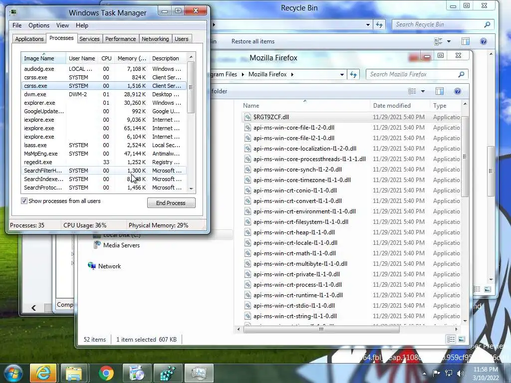
Task: Sort files by Name column header
Action: tap(305, 106)
